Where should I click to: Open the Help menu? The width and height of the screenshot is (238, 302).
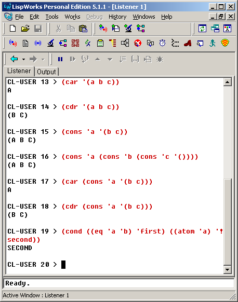coord(167,17)
